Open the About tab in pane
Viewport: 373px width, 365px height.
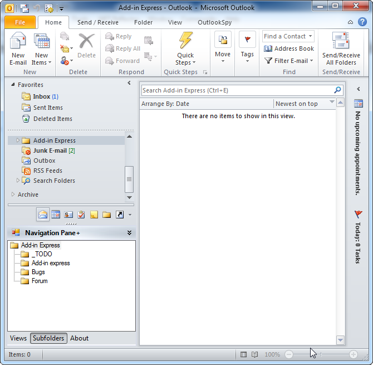[x=79, y=338]
